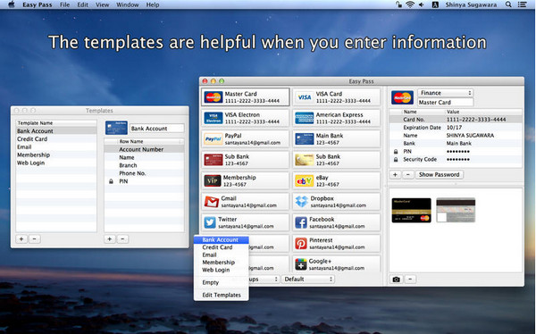The width and height of the screenshot is (536, 334).
Task: Click the camera icon below card images
Action: [x=396, y=280]
